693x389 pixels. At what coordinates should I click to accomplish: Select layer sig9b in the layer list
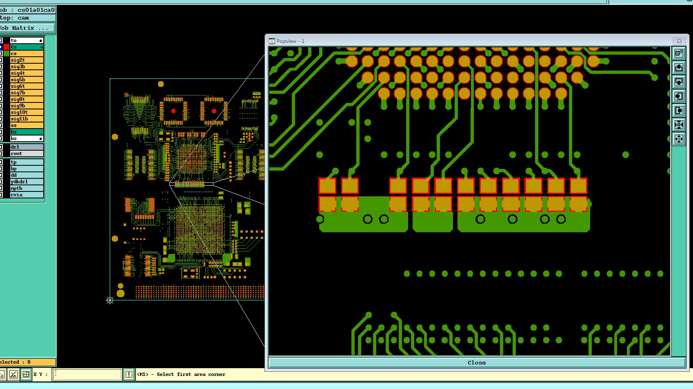coord(27,106)
